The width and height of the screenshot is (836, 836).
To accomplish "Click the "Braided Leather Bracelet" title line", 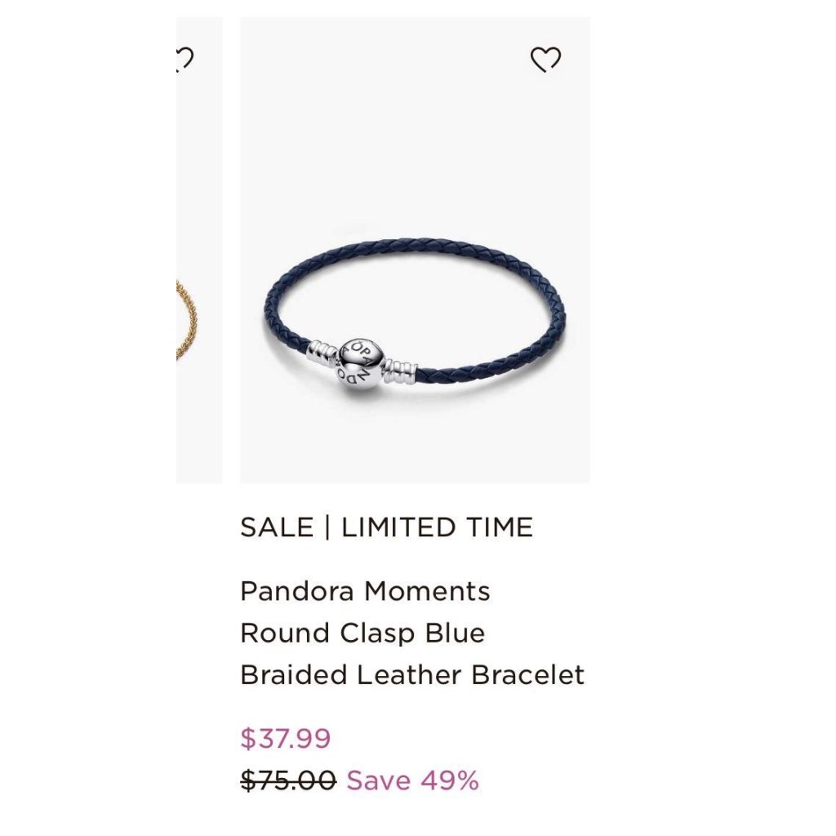I will pyautogui.click(x=412, y=675).
